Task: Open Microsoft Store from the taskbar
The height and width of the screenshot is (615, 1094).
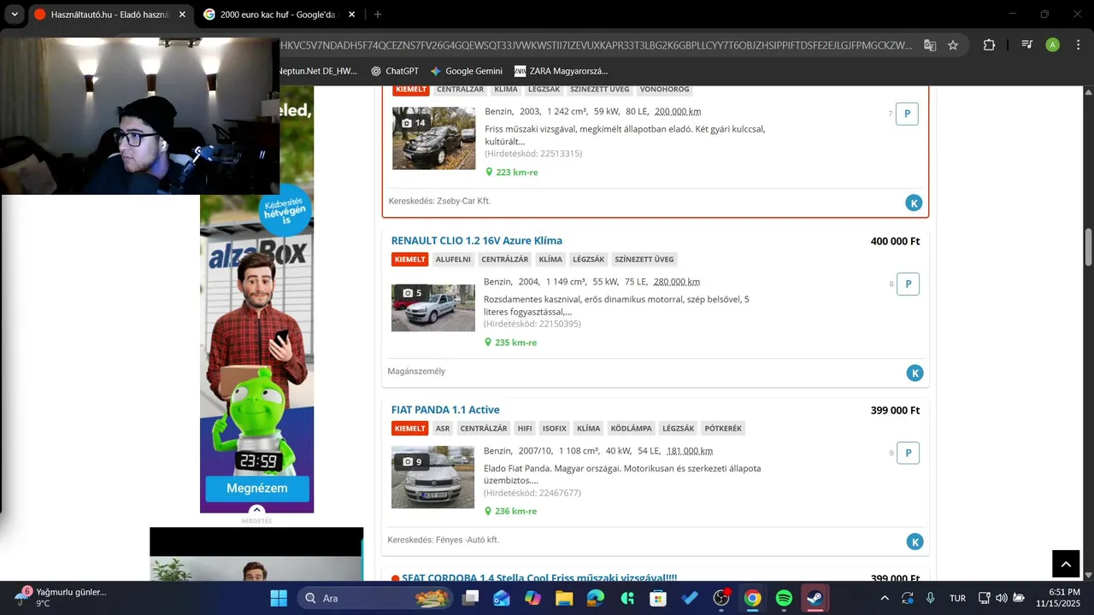Action: tap(658, 598)
